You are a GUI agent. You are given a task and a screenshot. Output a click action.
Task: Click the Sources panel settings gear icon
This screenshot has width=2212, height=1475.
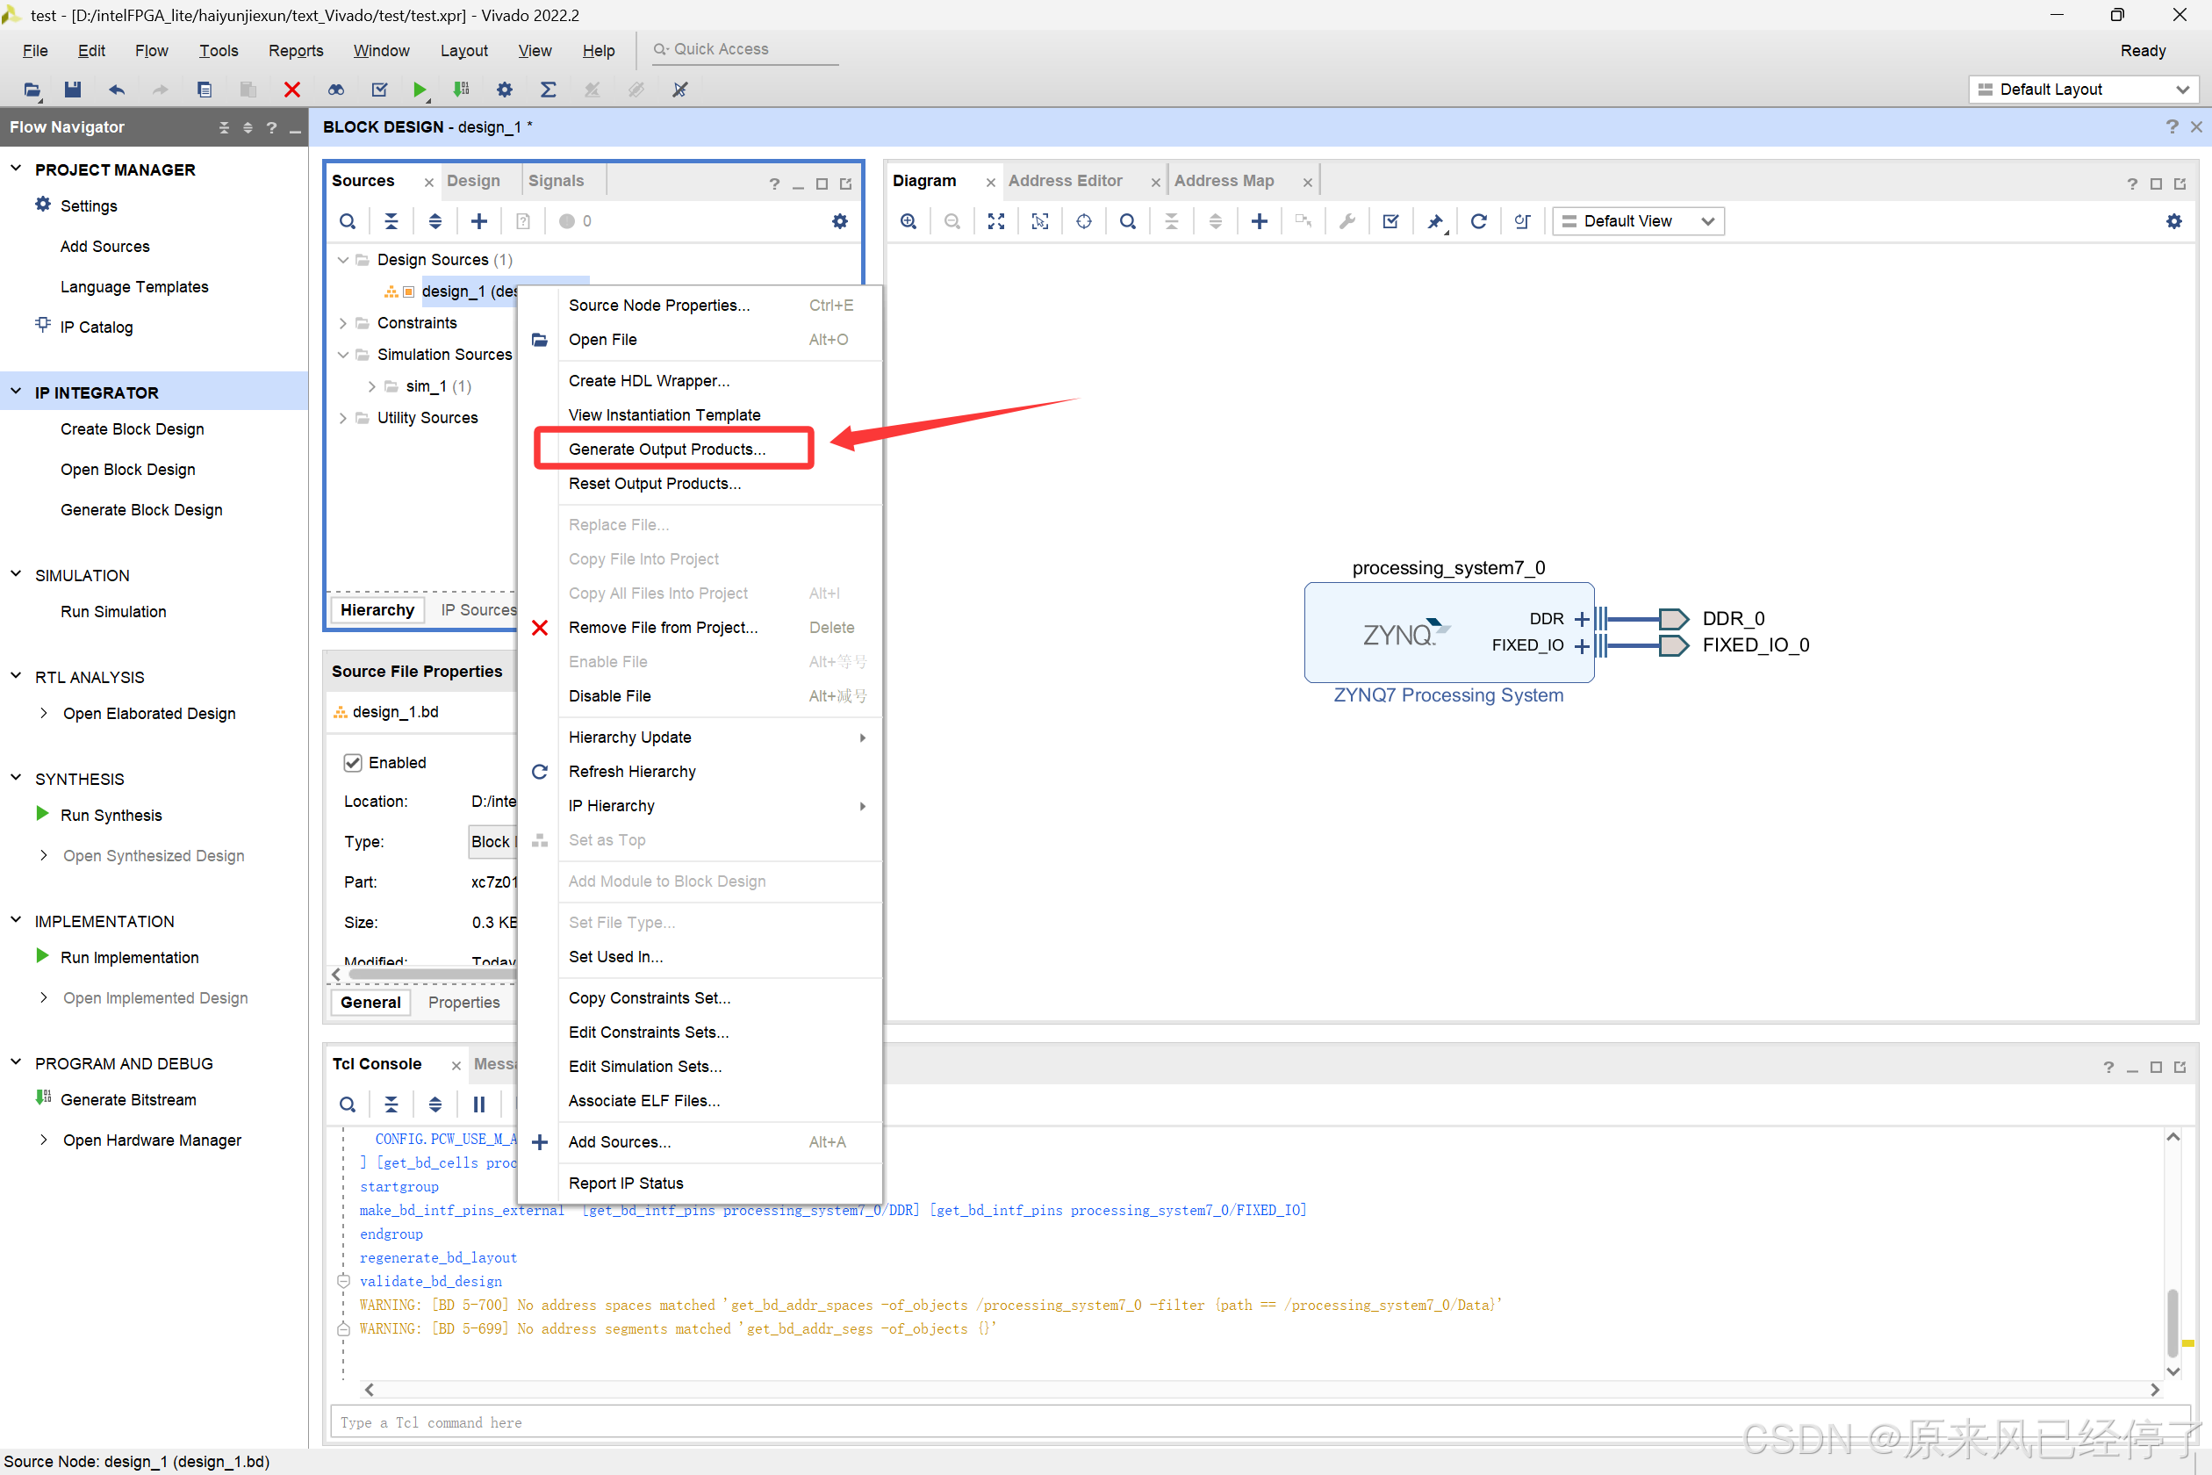[x=839, y=221]
